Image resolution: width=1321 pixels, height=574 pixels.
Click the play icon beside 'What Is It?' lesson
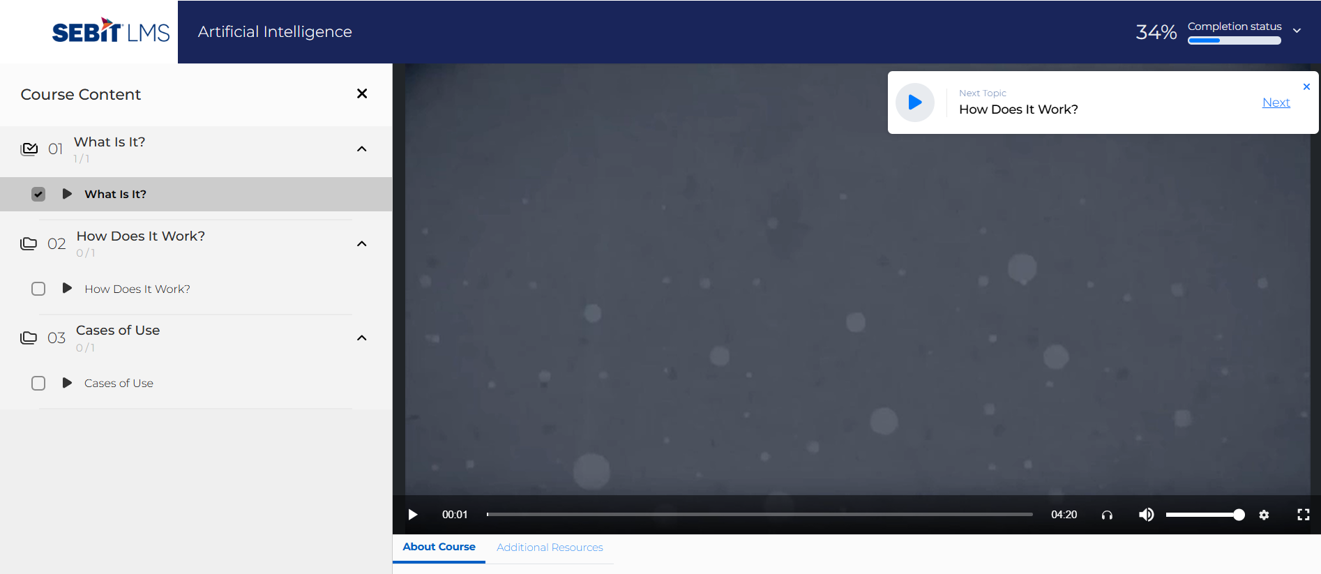(x=67, y=194)
